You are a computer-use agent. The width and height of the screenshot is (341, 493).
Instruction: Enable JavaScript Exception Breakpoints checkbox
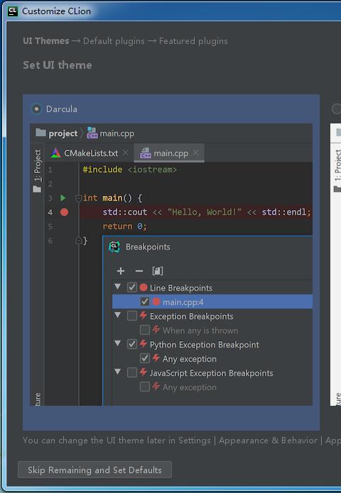[x=132, y=372]
